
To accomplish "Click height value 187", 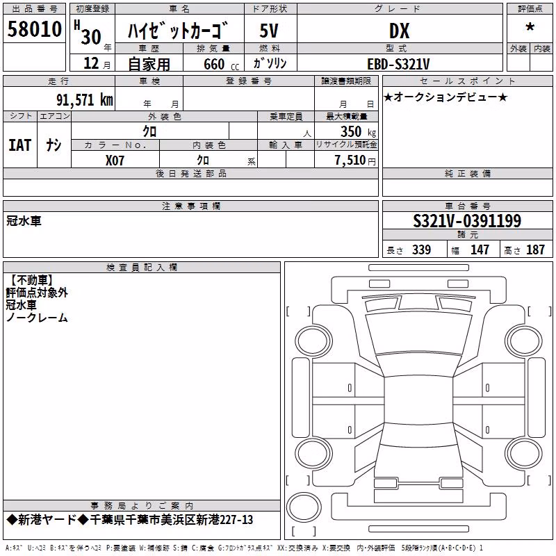I will click(x=535, y=250).
